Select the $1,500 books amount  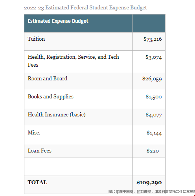[x=154, y=97]
